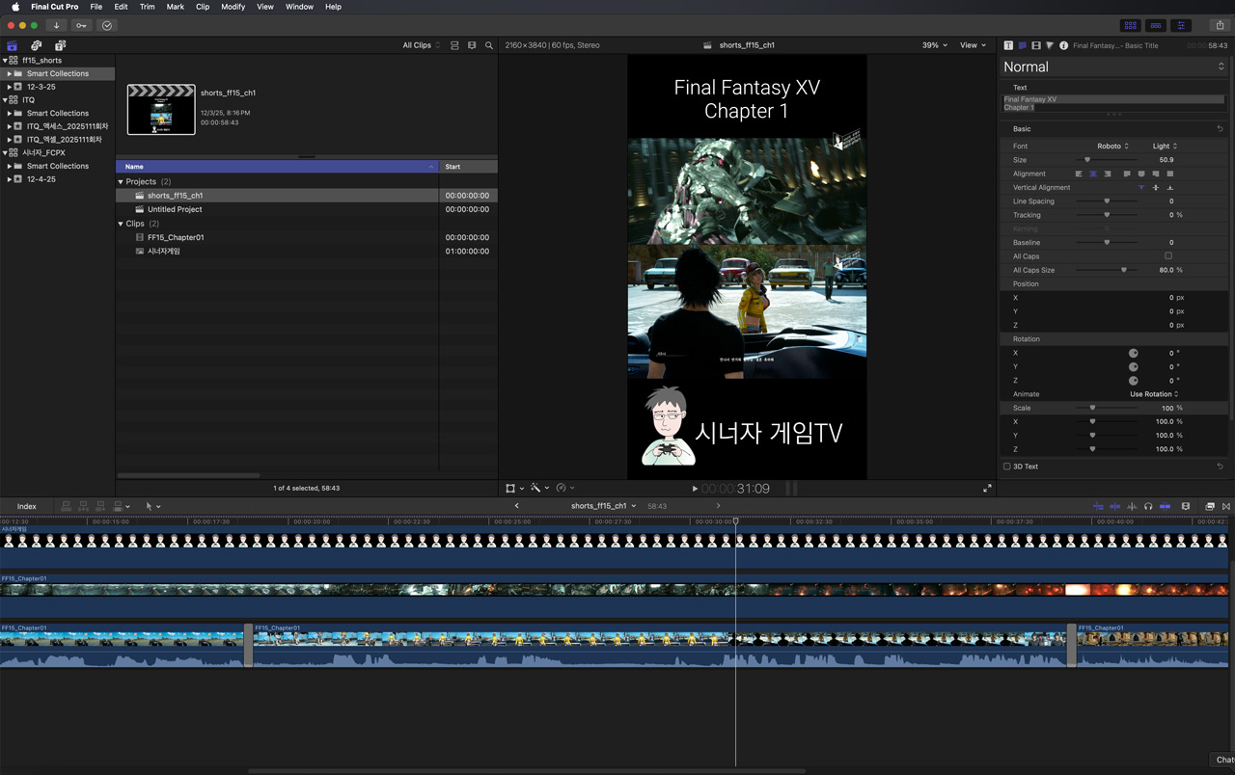Reset the Basic section parameters
This screenshot has height=775, width=1235.
[x=1220, y=129]
